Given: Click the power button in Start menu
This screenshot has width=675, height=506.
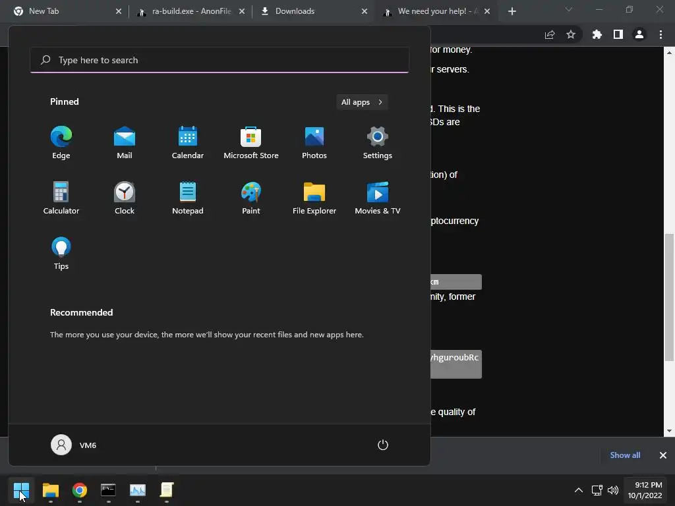Looking at the screenshot, I should click(383, 445).
